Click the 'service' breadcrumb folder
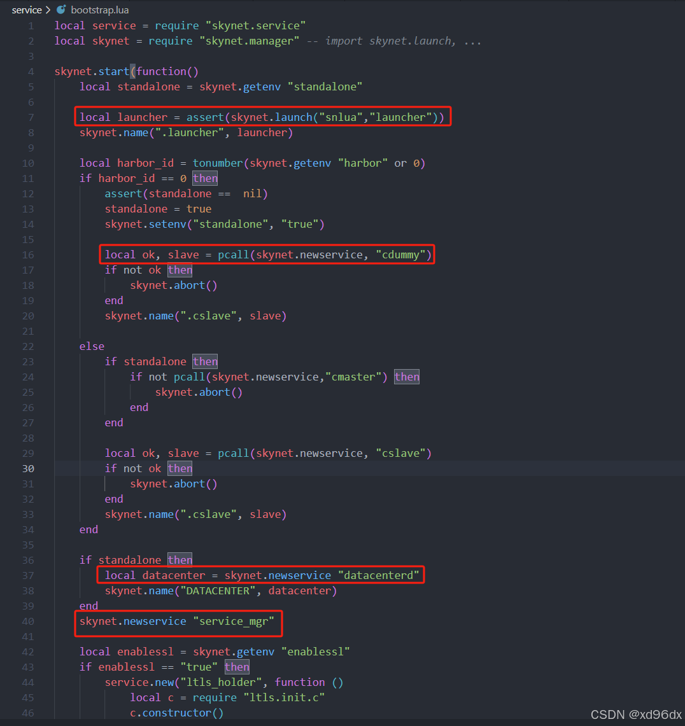Image resolution: width=685 pixels, height=726 pixels. point(27,10)
